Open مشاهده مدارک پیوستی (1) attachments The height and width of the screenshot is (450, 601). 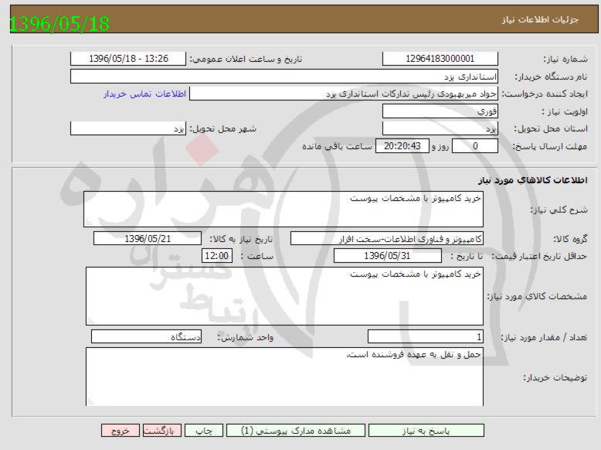296,431
